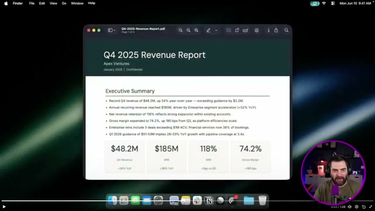Open the File menu
The width and height of the screenshot is (375, 211).
coord(32,4)
